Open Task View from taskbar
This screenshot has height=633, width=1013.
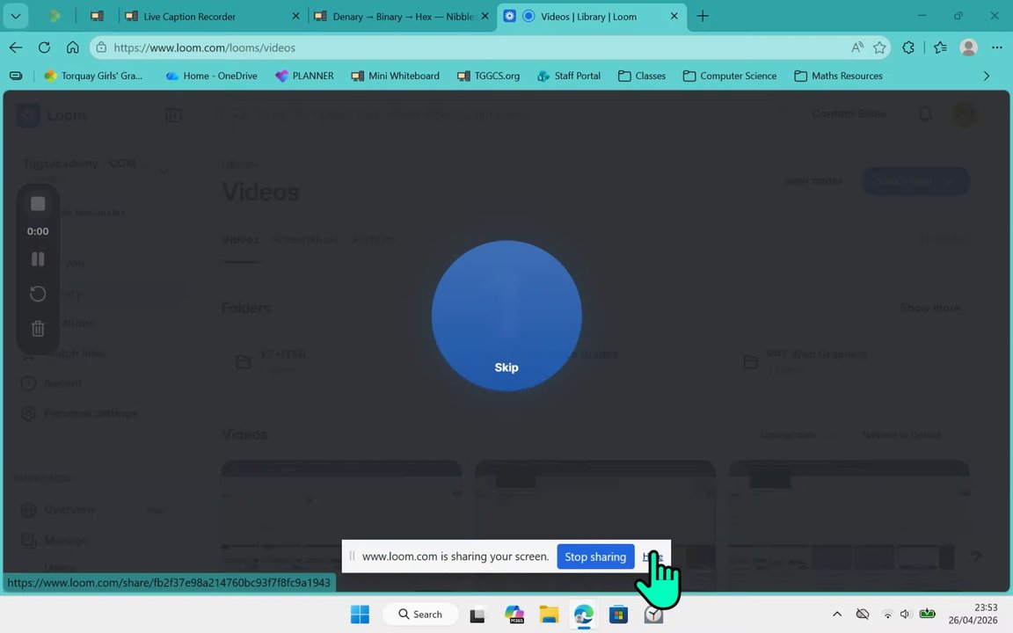click(477, 615)
